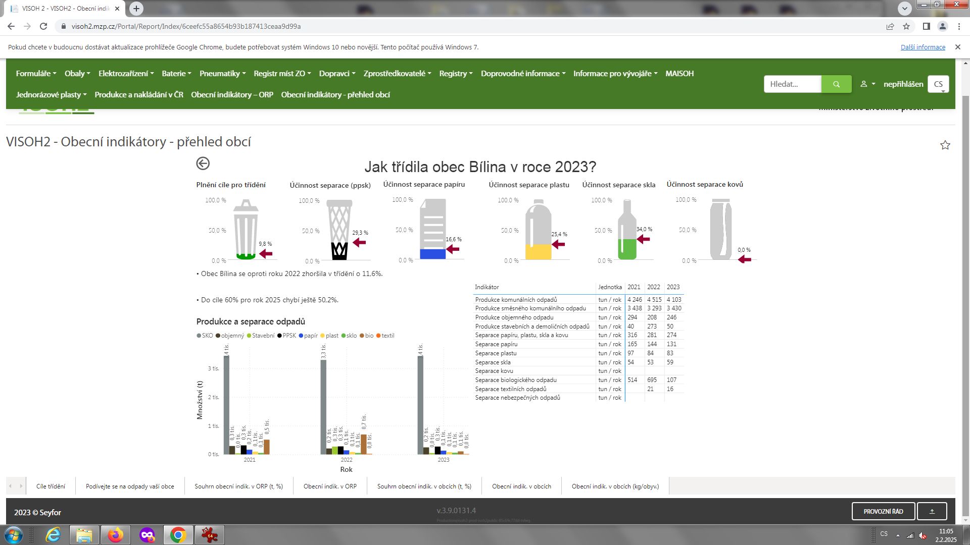
Task: Switch to Cíle třídění tab
Action: tap(51, 486)
